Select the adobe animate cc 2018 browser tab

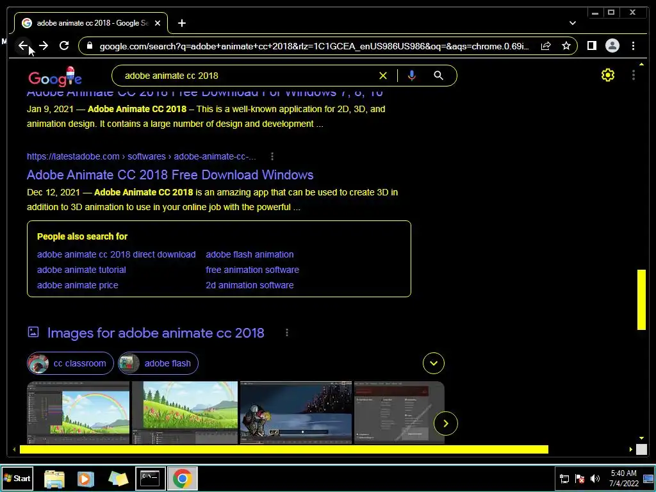coord(91,23)
